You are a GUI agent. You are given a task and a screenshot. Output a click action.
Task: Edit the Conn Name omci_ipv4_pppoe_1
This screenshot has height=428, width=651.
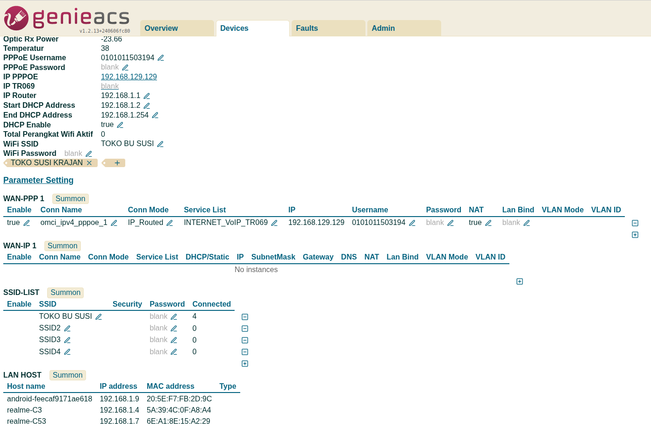(114, 223)
